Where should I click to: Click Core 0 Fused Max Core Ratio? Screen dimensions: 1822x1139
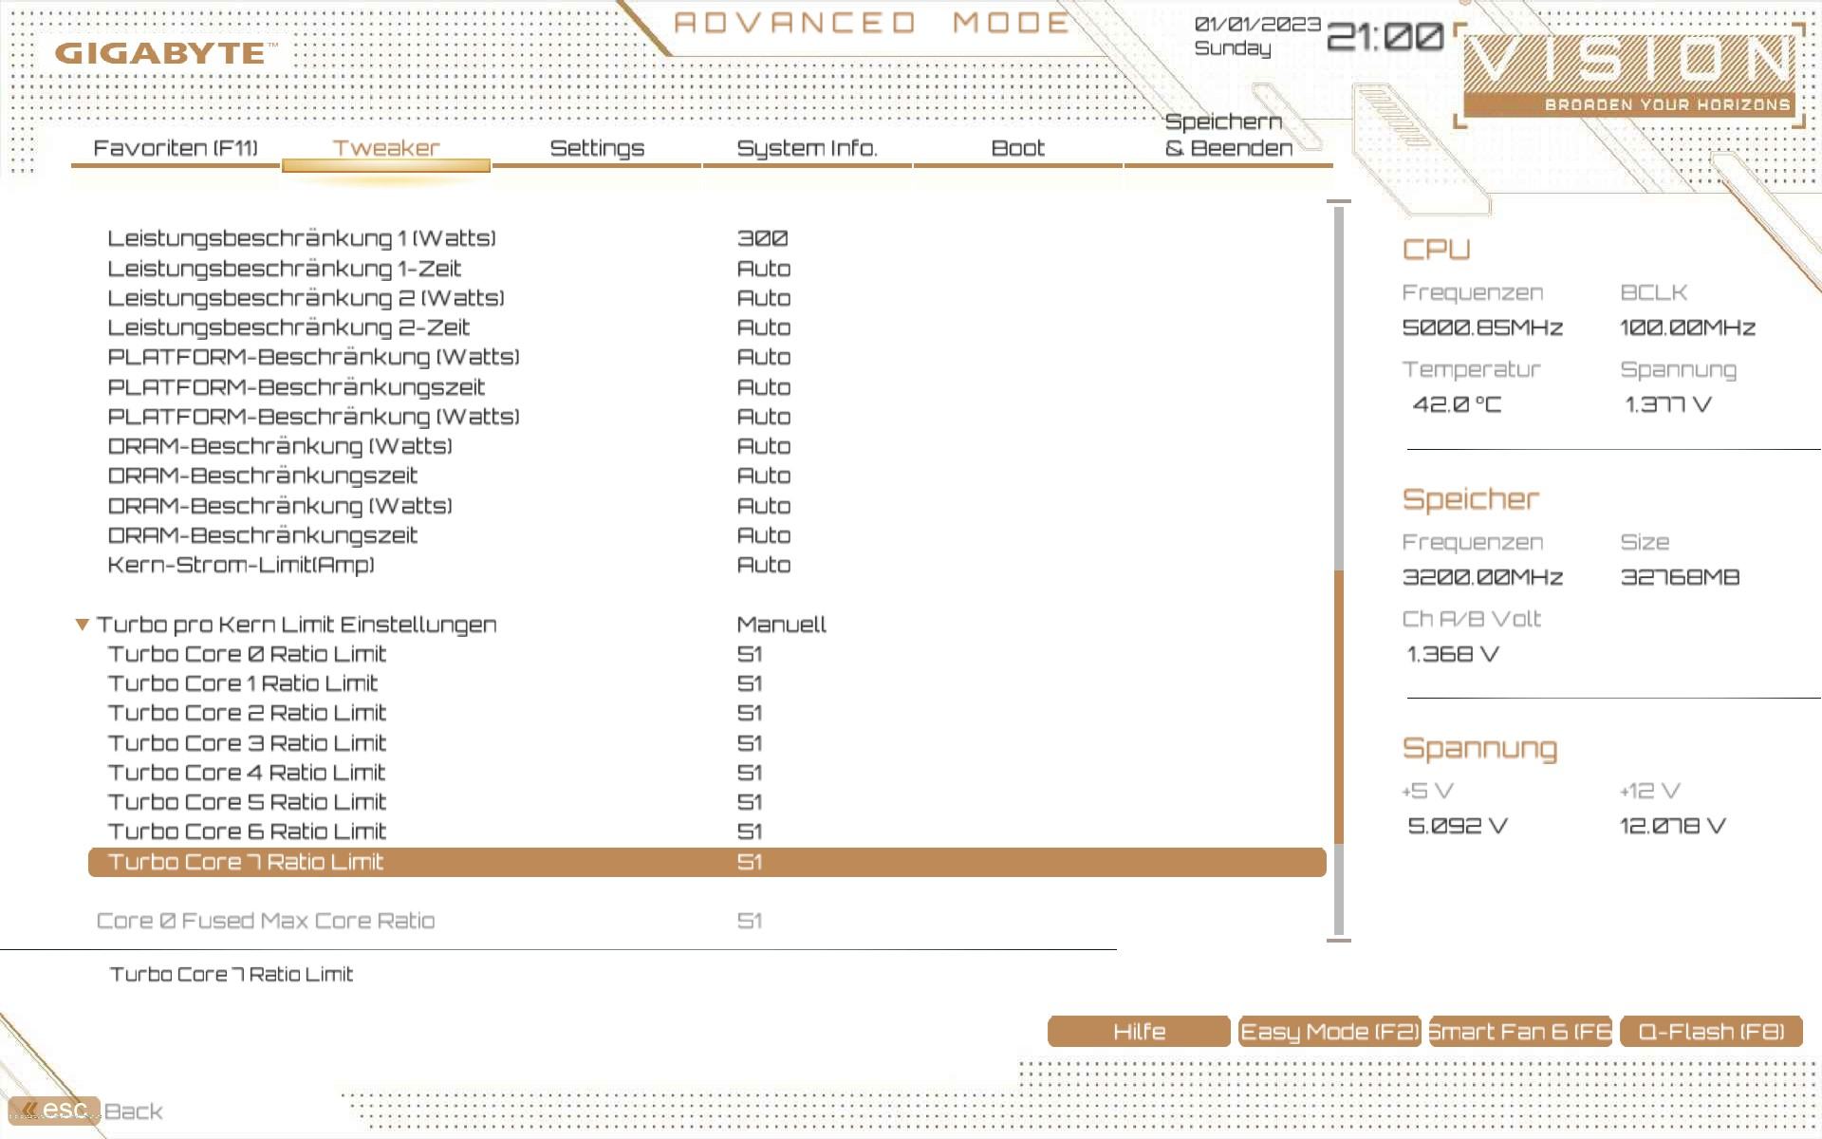(266, 921)
